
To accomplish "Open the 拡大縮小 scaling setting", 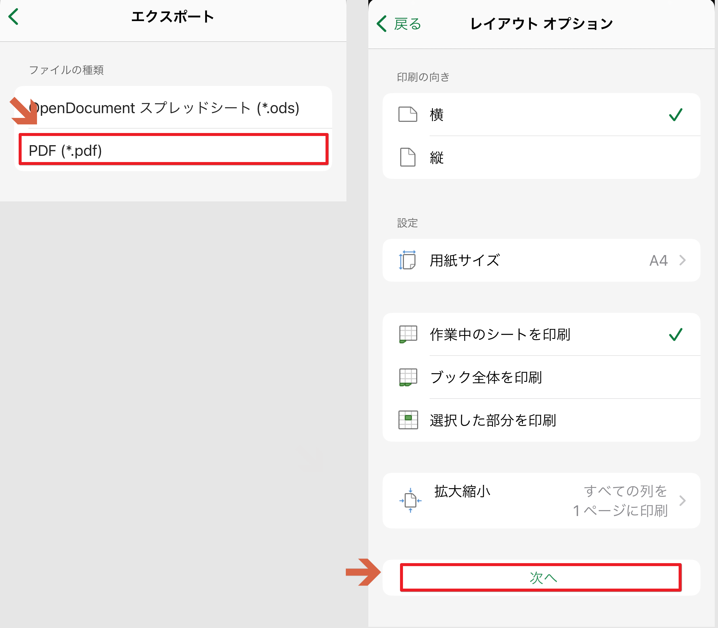I will point(541,501).
